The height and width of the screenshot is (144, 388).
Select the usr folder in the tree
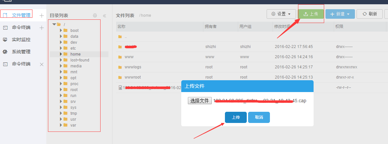(x=73, y=119)
